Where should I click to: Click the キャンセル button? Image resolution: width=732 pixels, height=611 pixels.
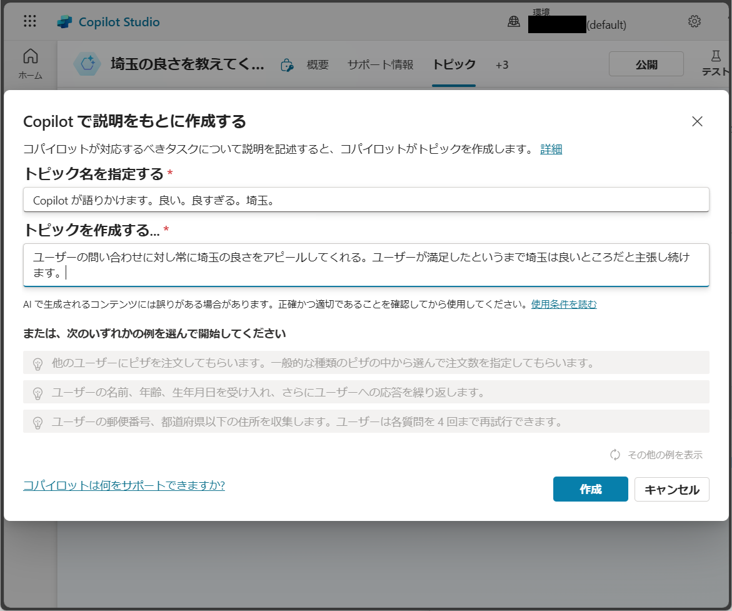click(672, 489)
